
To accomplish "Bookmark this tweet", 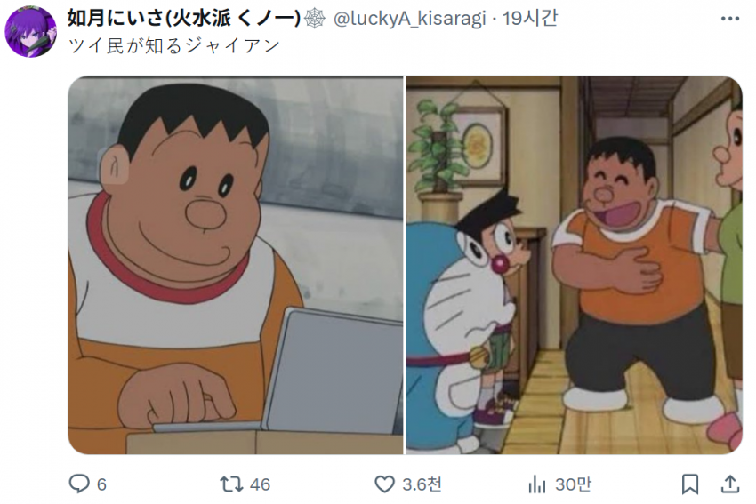I will tap(690, 484).
